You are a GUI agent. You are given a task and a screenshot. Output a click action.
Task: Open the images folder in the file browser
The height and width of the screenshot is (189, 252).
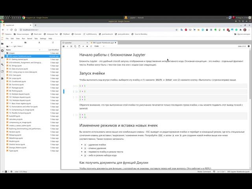click(32, 53)
